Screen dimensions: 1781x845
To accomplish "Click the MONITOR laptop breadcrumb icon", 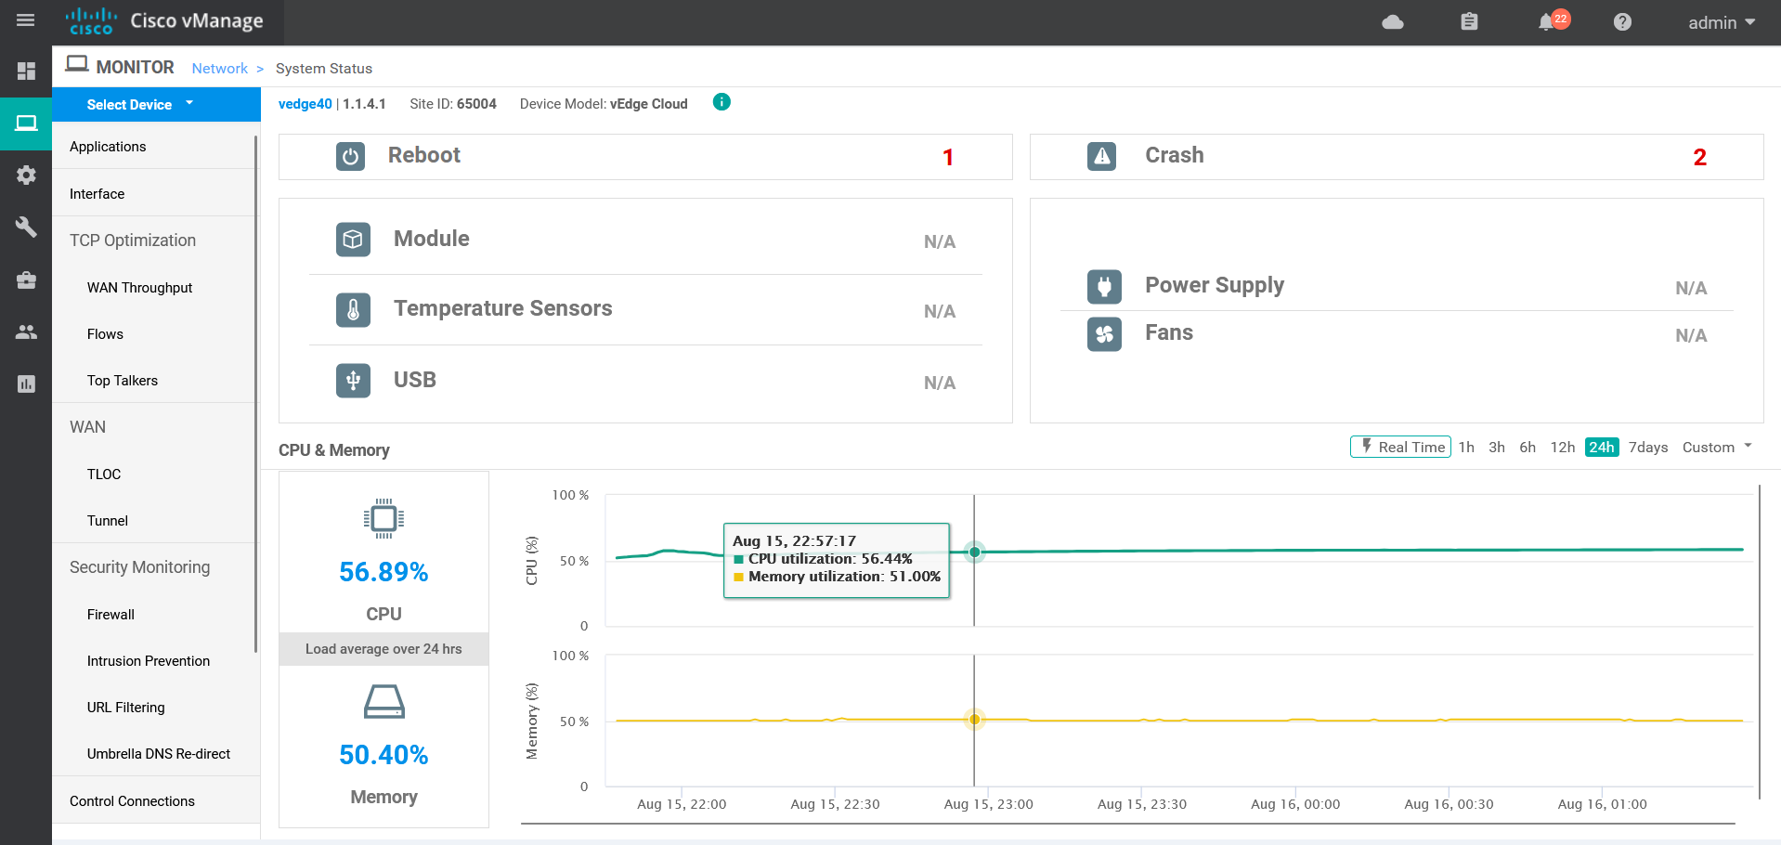I will pos(77,64).
